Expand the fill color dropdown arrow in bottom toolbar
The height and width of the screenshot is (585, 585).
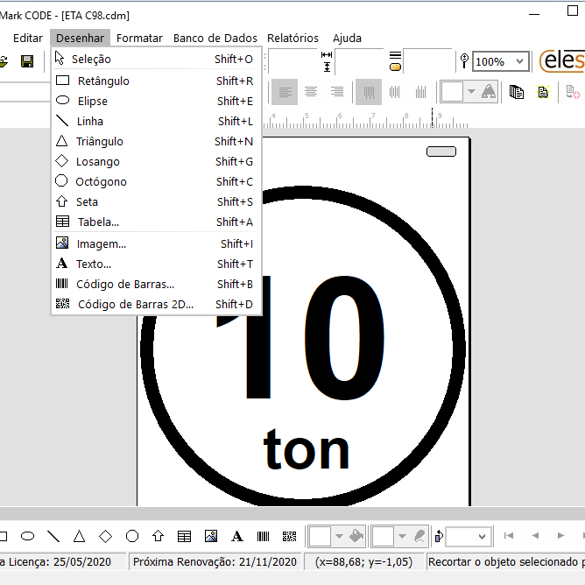(339, 537)
